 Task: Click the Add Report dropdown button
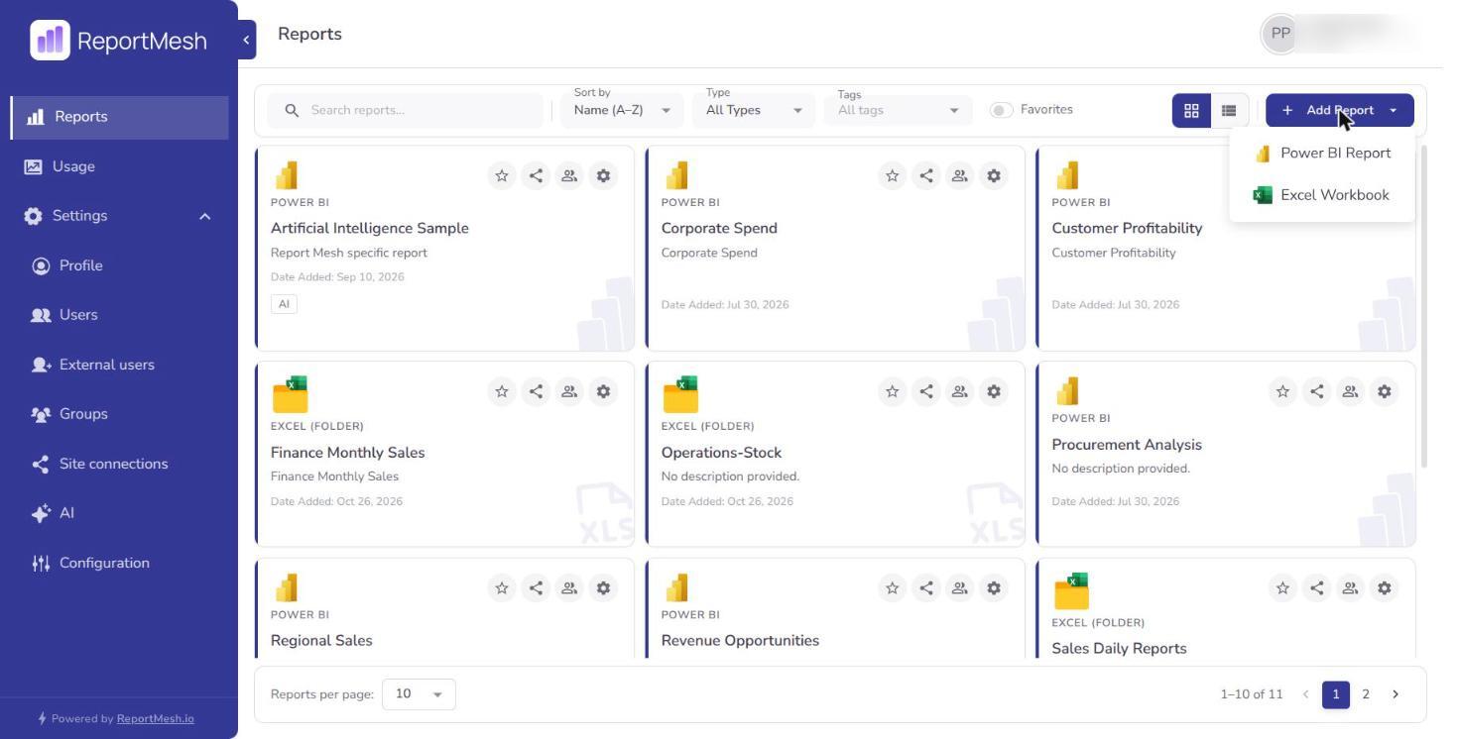[x=1340, y=111]
